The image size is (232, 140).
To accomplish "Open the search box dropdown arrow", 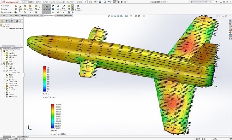I will [x=213, y=2].
